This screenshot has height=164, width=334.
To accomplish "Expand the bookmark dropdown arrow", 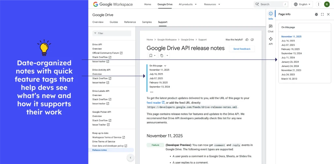I will pos(155,55).
